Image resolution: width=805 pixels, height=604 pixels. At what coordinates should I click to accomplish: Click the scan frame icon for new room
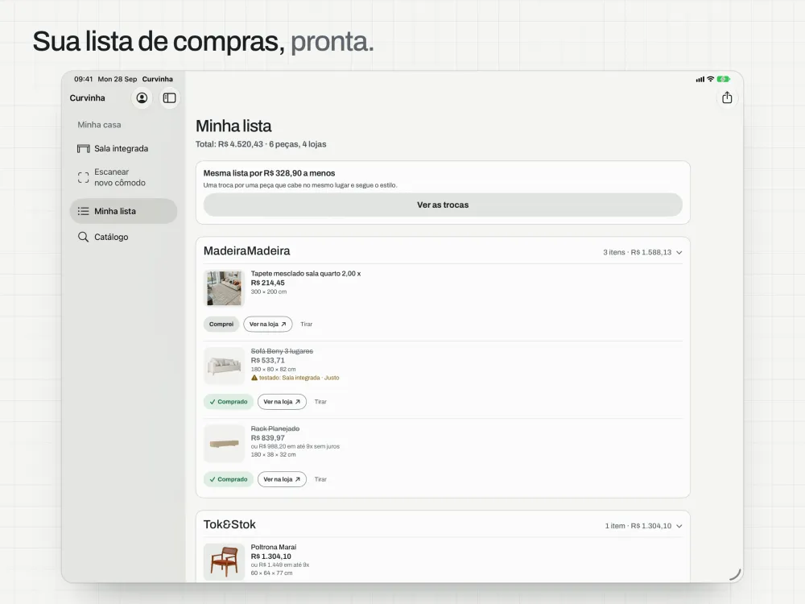click(x=83, y=177)
